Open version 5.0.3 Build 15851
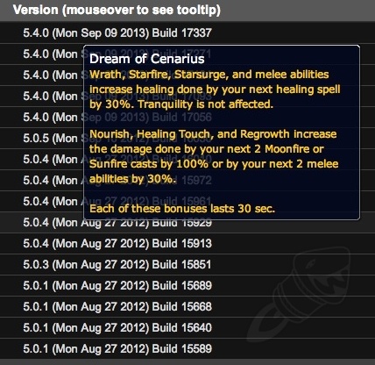This screenshot has width=375, height=365. [187, 264]
